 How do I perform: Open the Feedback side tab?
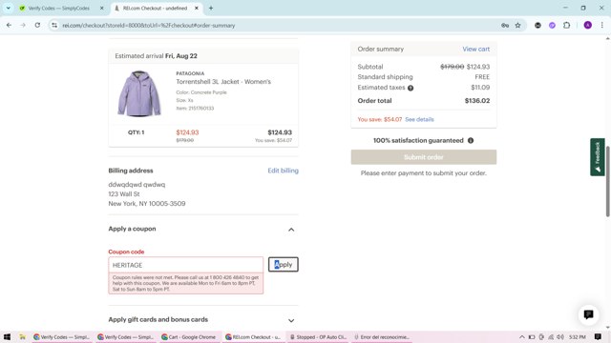[x=598, y=157]
